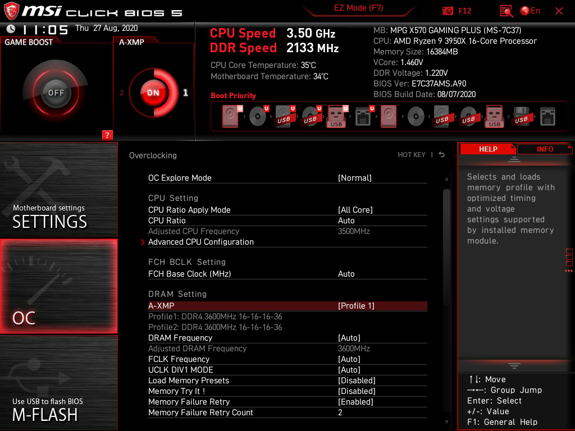Click the scroll up arrow of settings list

[446, 179]
